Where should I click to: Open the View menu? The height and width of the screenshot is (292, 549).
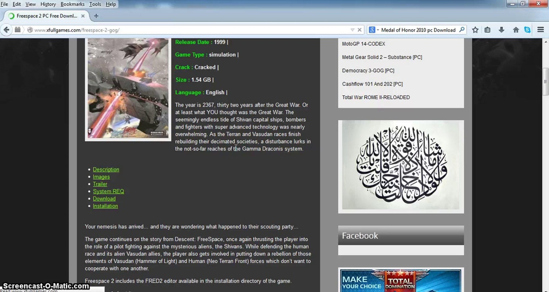click(31, 4)
